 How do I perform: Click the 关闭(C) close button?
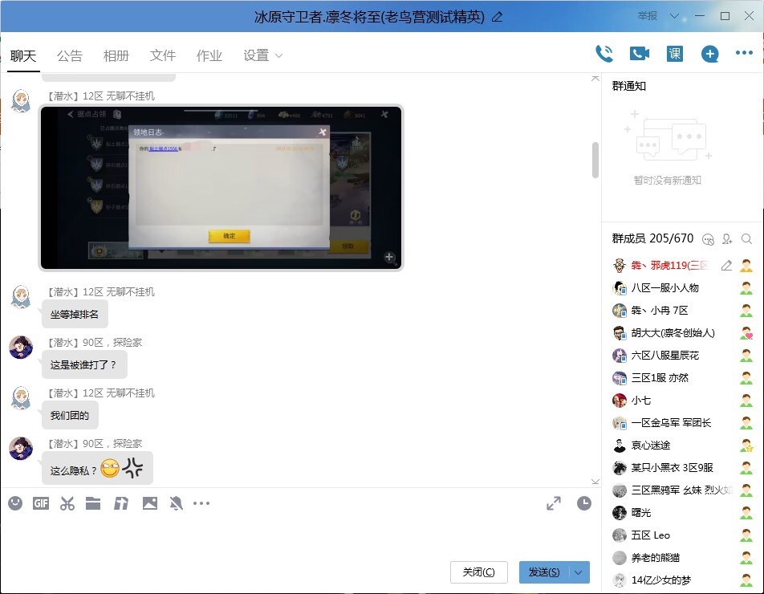pos(478,572)
